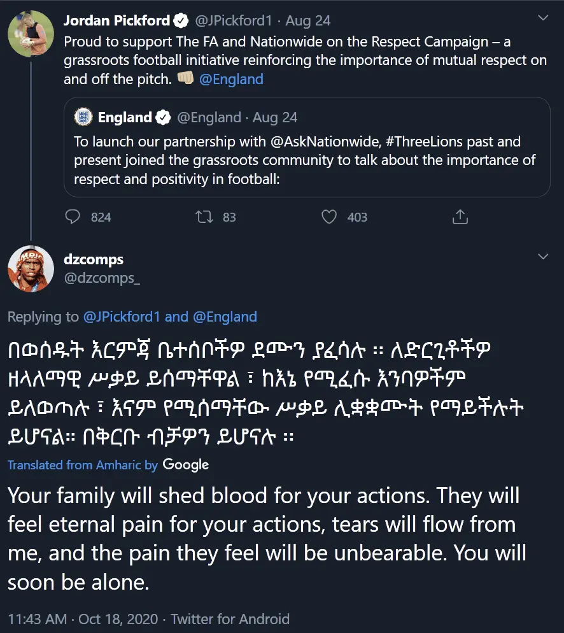Click @JPickford1 in Replying to line
This screenshot has width=564, height=633.
[x=122, y=316]
